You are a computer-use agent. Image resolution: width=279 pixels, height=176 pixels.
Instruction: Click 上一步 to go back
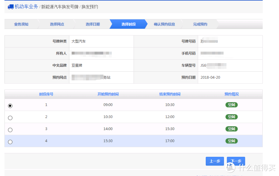pyautogui.click(x=215, y=161)
